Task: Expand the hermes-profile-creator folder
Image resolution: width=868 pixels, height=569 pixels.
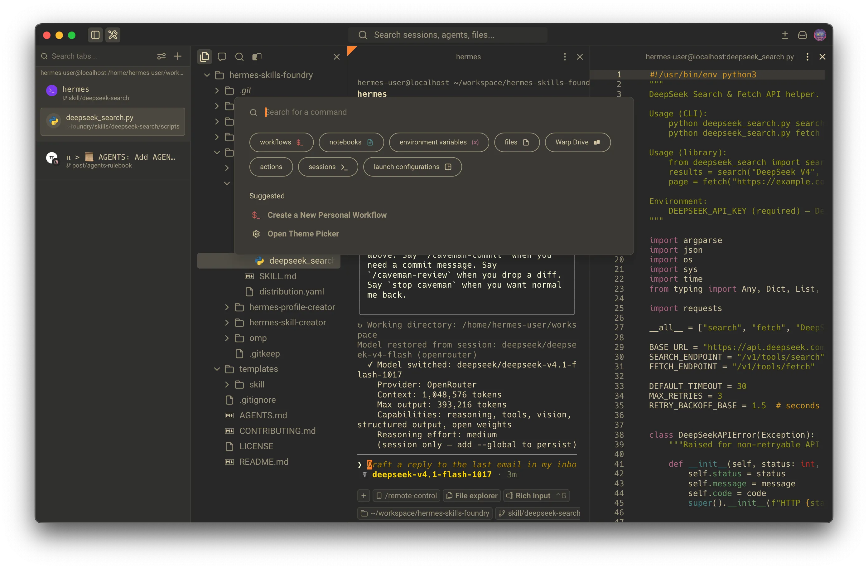Action: [x=226, y=307]
